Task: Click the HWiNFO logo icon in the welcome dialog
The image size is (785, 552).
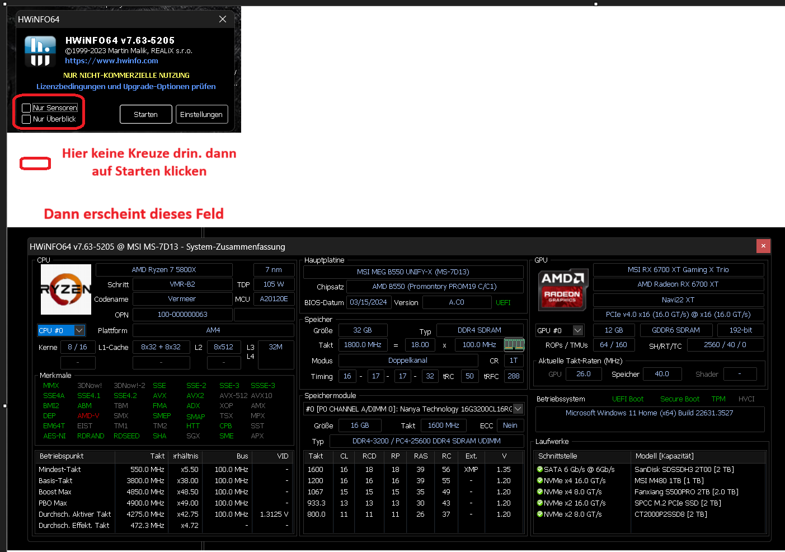Action: (40, 51)
